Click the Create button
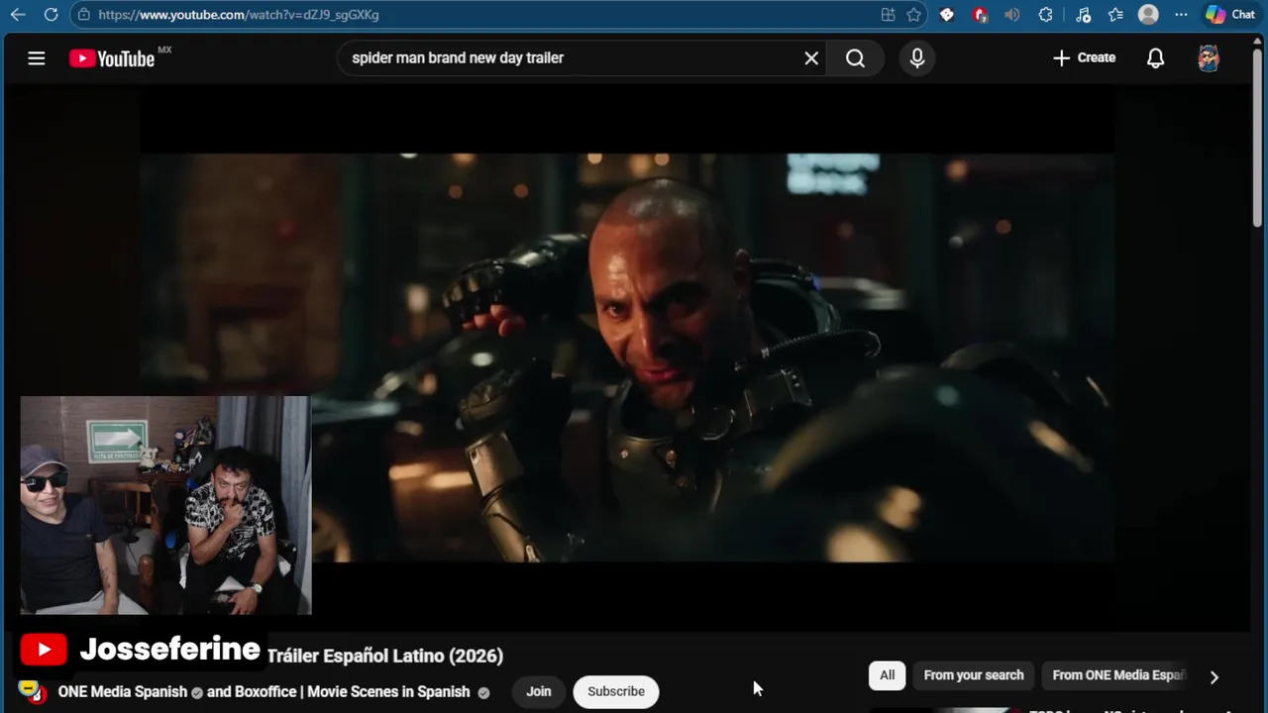The image size is (1268, 713). [1084, 57]
